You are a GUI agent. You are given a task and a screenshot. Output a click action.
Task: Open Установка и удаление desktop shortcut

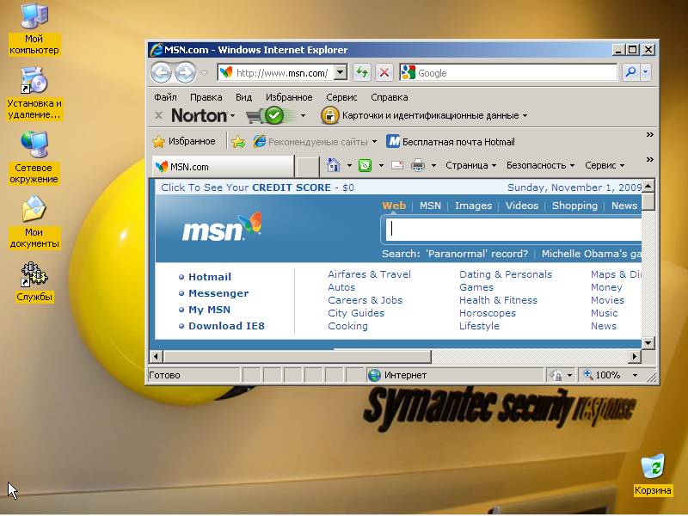(x=34, y=94)
